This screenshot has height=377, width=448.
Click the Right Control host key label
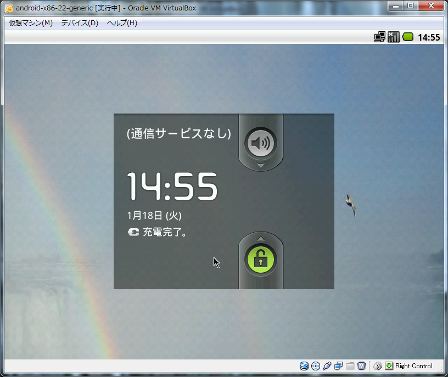(414, 366)
